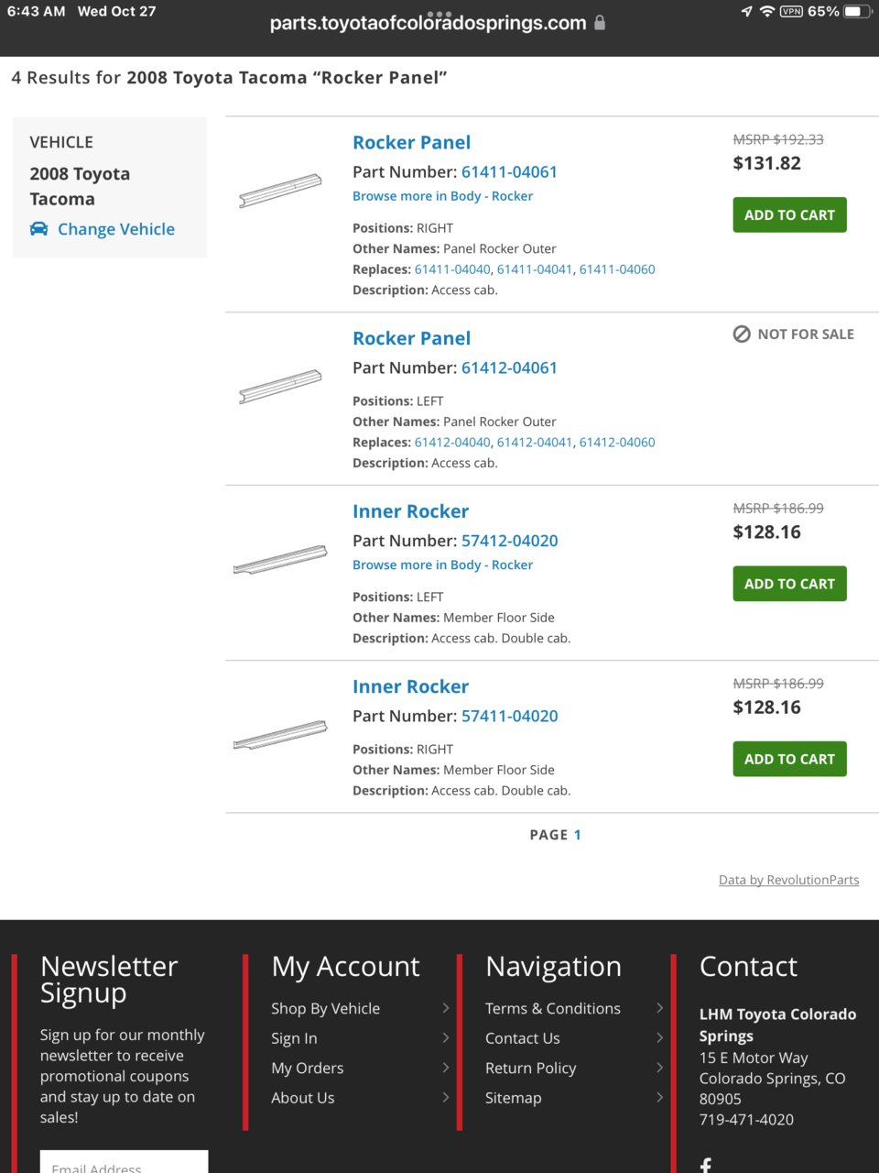Tap the padlock icon in address bar
879x1173 pixels.
point(600,23)
